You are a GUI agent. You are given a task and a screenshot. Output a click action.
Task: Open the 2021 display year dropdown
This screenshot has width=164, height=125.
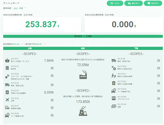(x=20, y=8)
